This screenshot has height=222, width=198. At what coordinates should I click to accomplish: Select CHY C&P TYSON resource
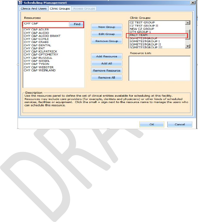pos(36,64)
